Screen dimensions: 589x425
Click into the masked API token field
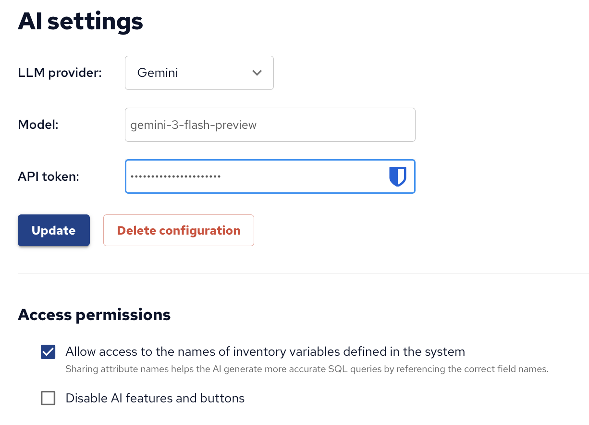[298, 176]
